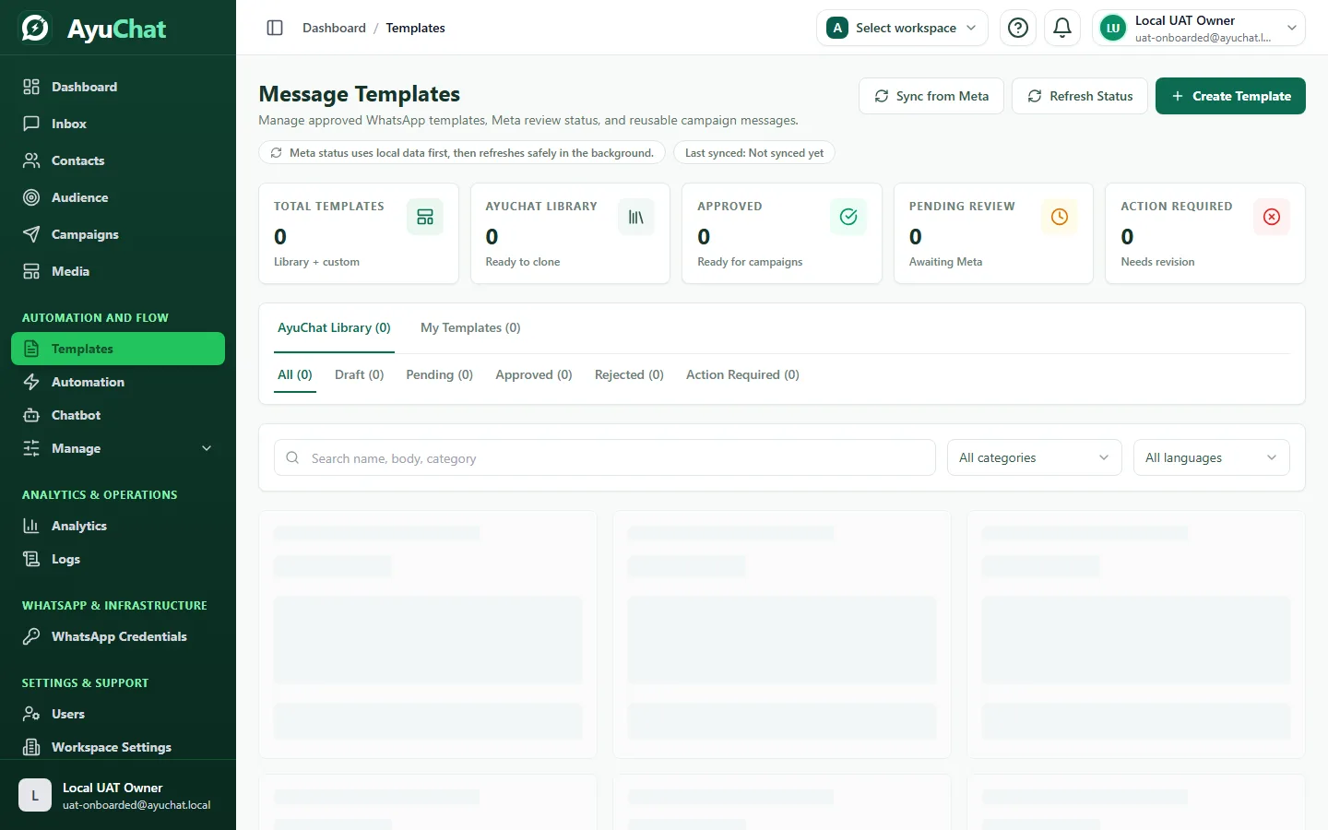Screen dimensions: 1328x830
Task: Open Campaigns label in the sidebar
Action: [x=85, y=234]
